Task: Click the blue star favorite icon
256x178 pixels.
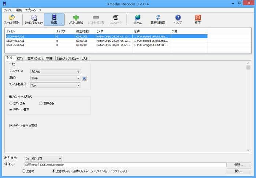Action: (84, 78)
